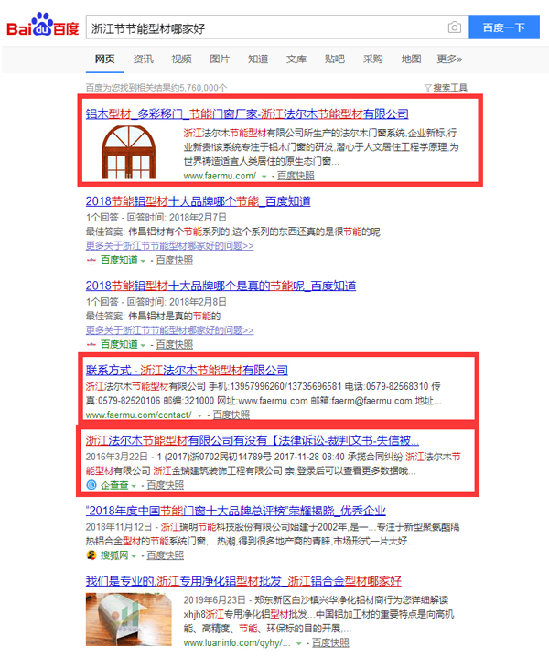Click the arched wooden window thumbnail

click(128, 152)
